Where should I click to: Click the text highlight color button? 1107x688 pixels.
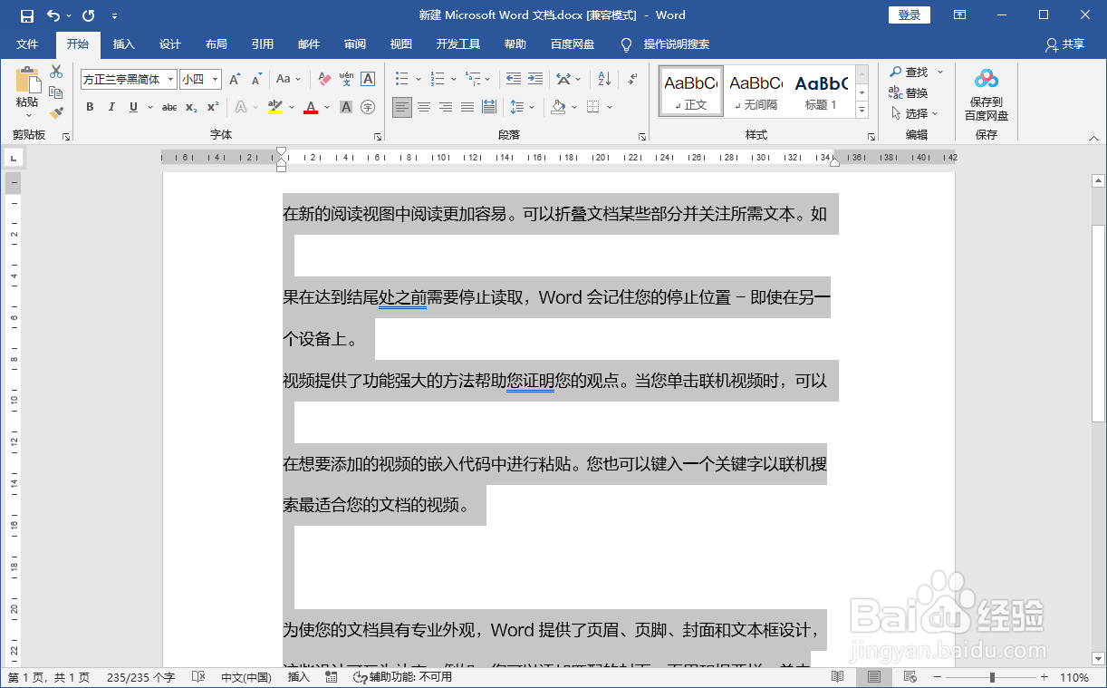point(275,107)
